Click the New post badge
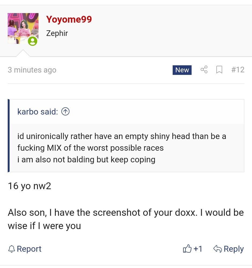 [x=182, y=70]
